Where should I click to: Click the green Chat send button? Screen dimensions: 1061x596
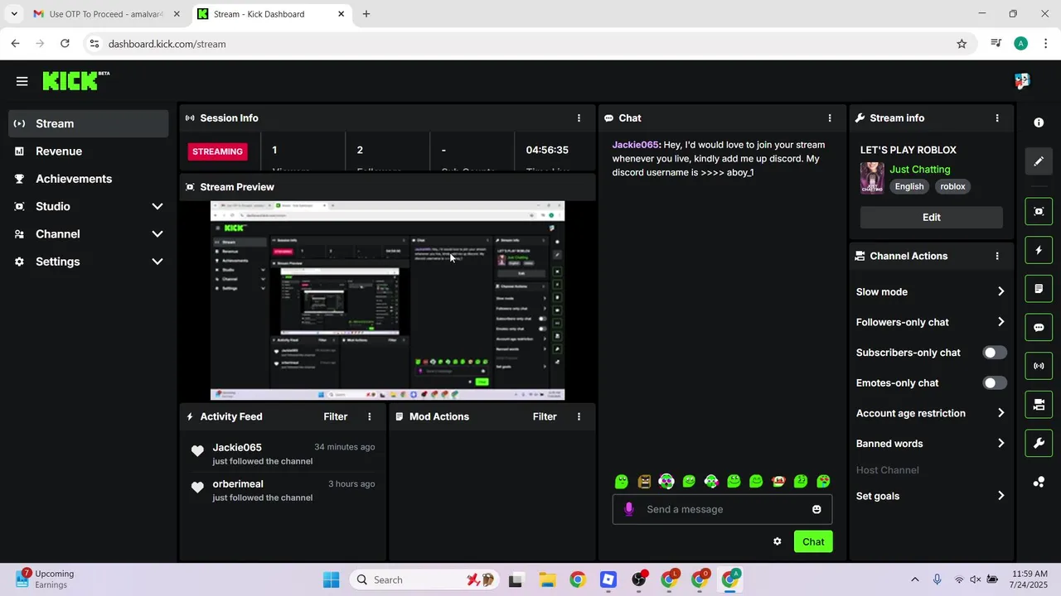(x=813, y=542)
